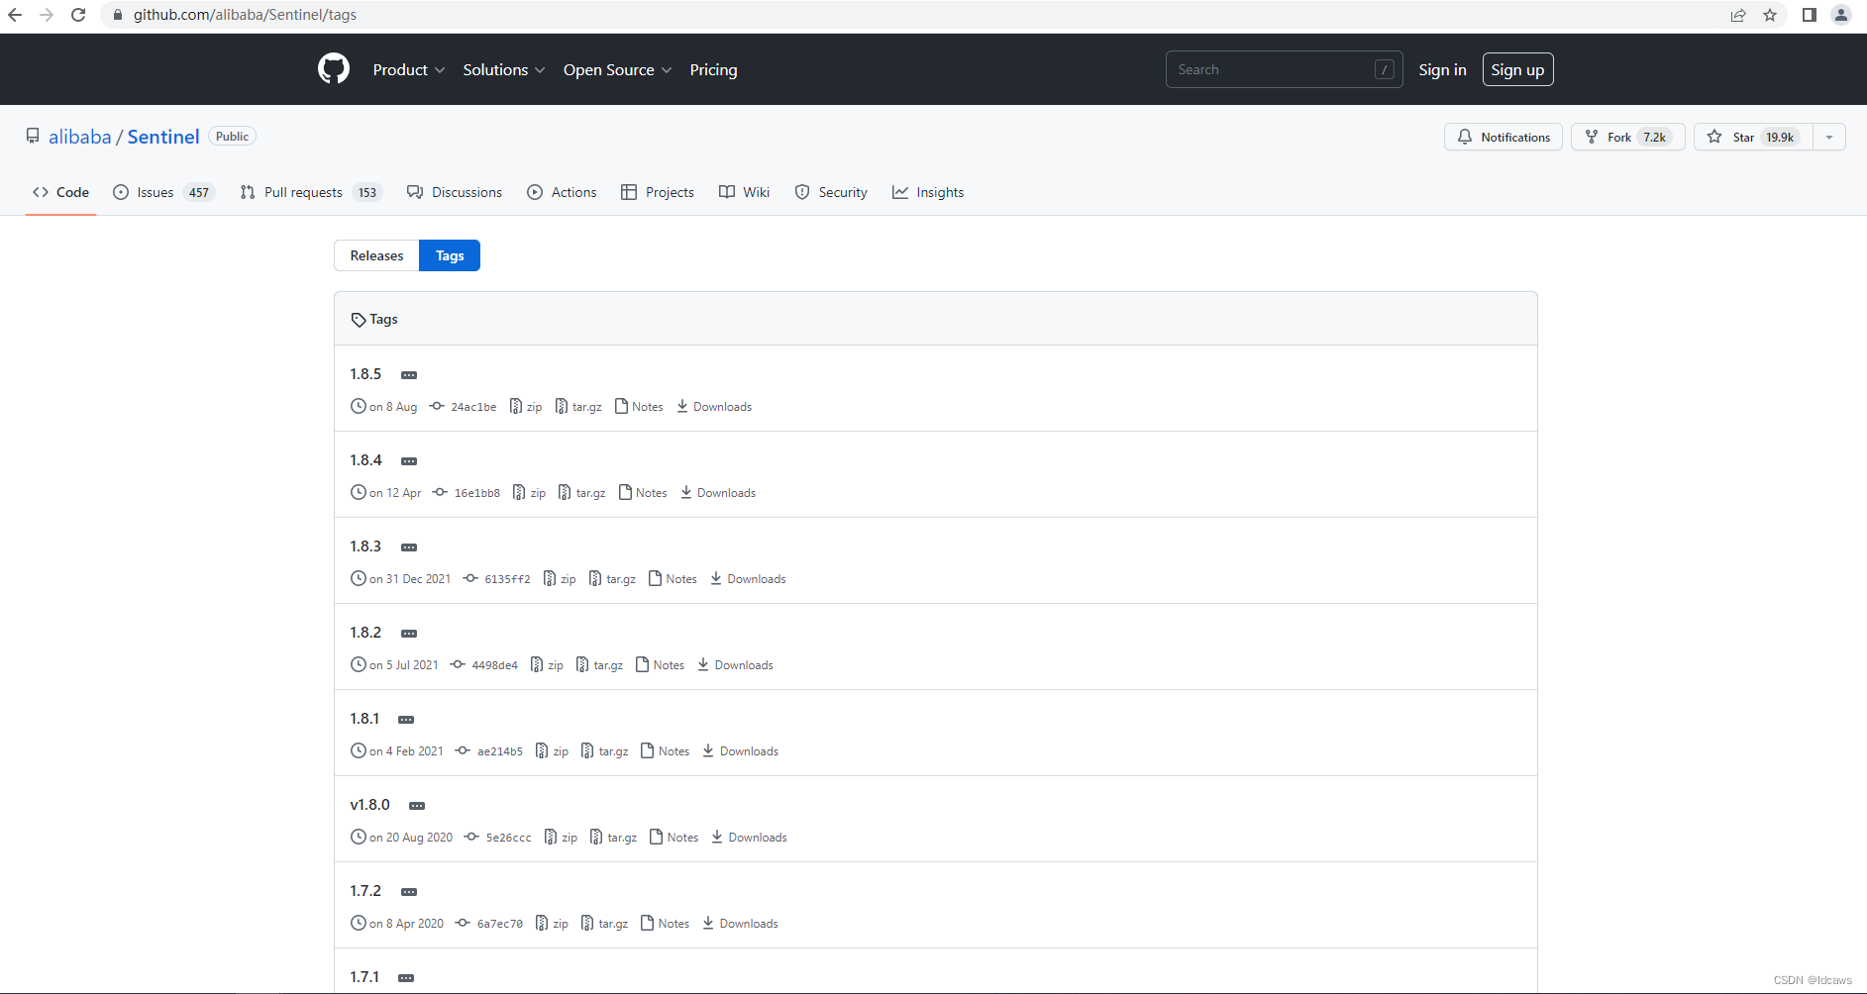Click the Sign in link
This screenshot has height=994, width=1867.
1442,69
